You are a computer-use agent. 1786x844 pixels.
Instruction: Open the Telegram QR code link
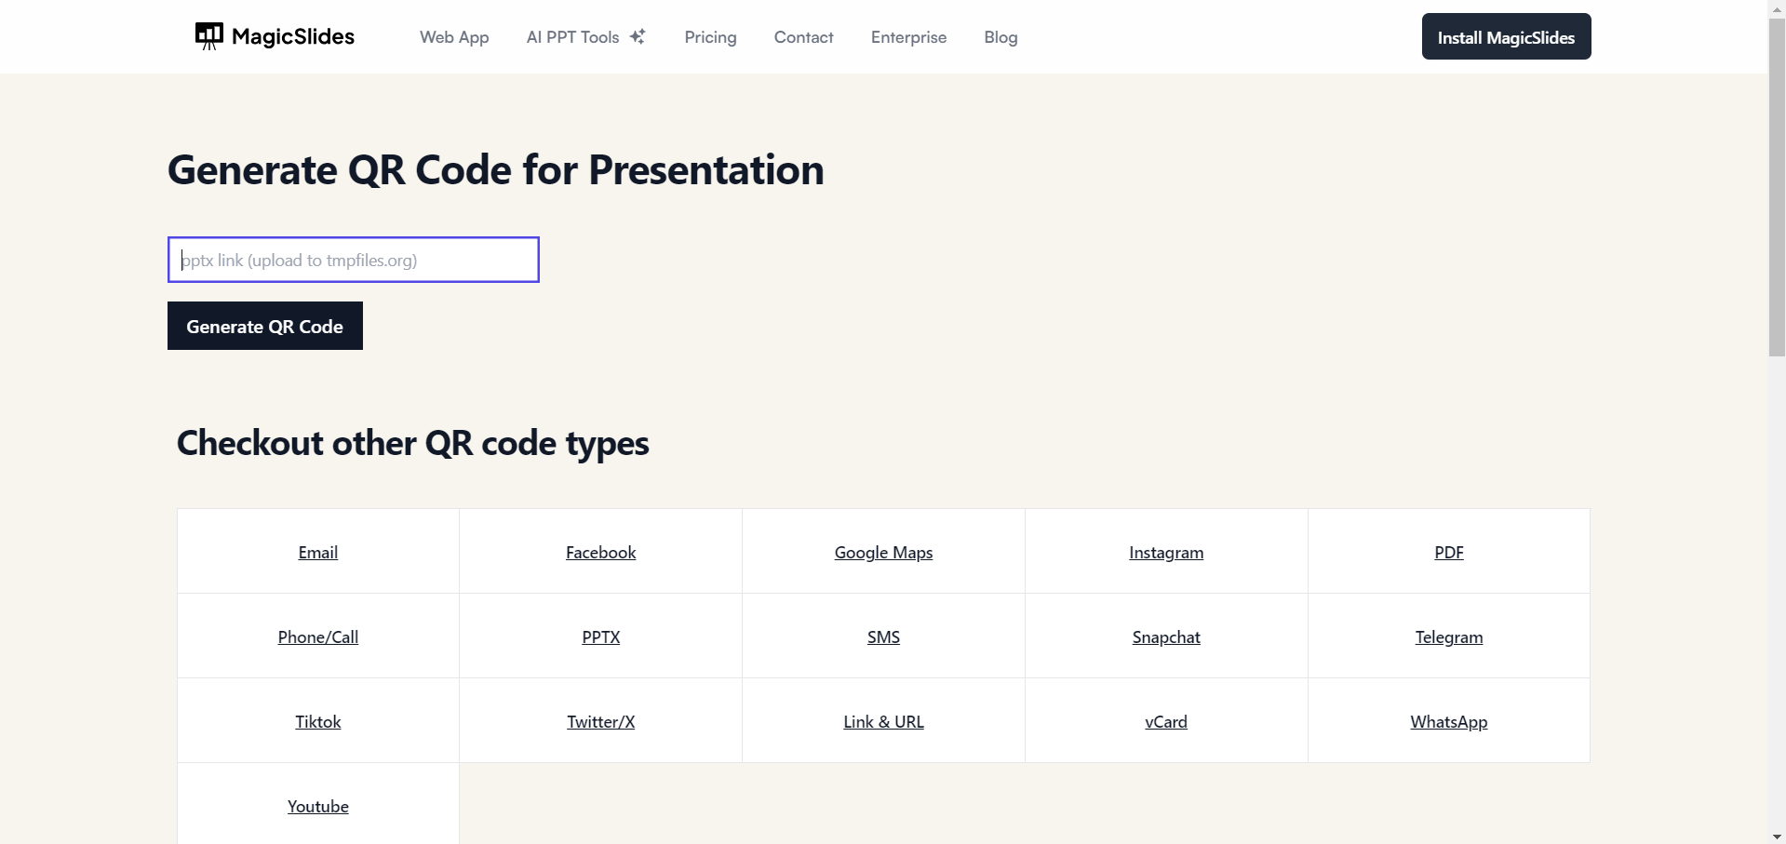[1449, 636]
